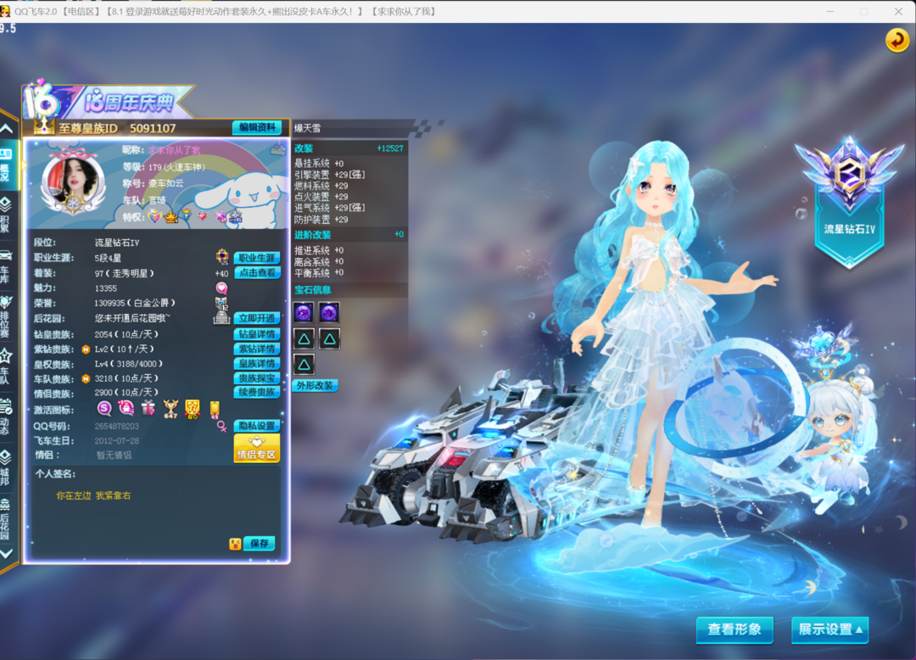Click the crown icon beside 至尊皇族ID

[x=44, y=126]
